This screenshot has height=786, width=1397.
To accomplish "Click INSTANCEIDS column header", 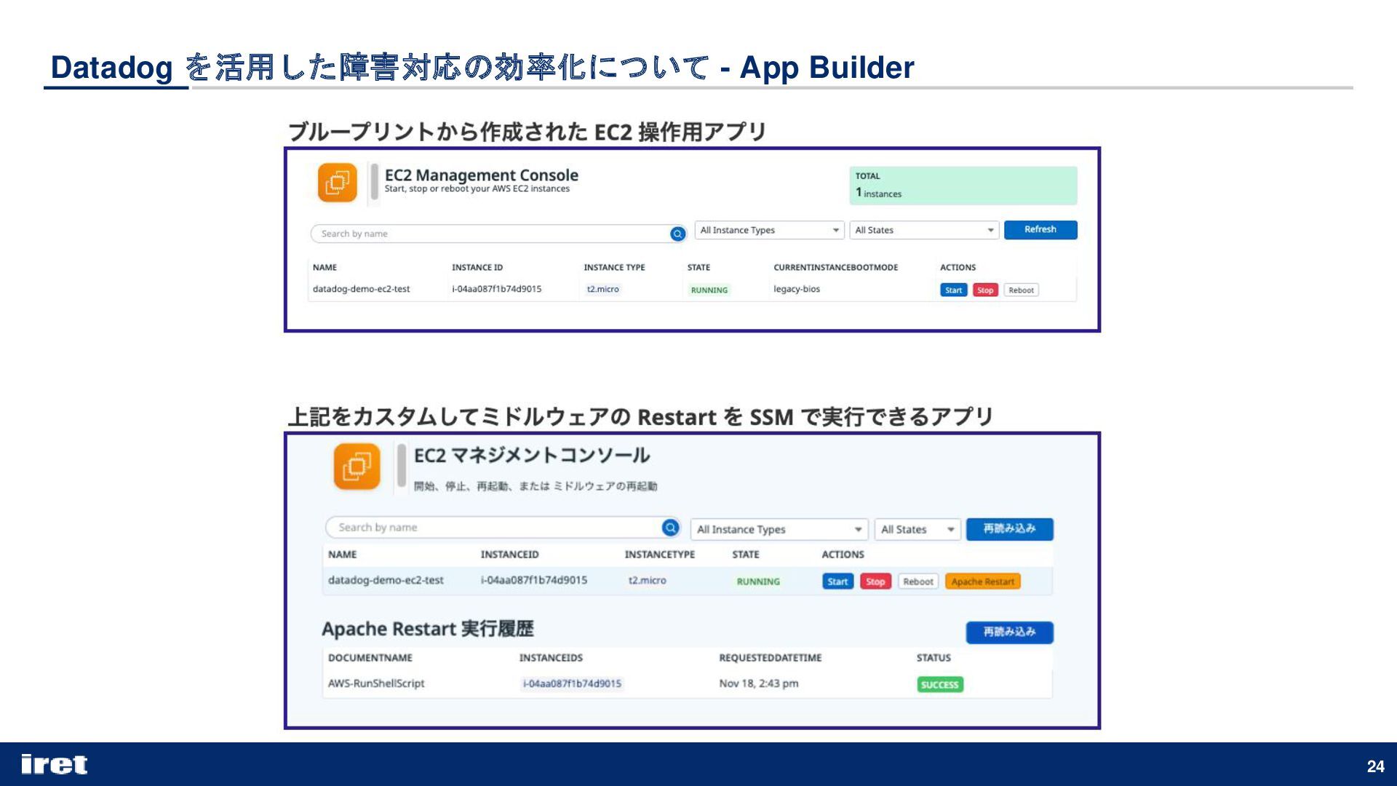I will 551,658.
